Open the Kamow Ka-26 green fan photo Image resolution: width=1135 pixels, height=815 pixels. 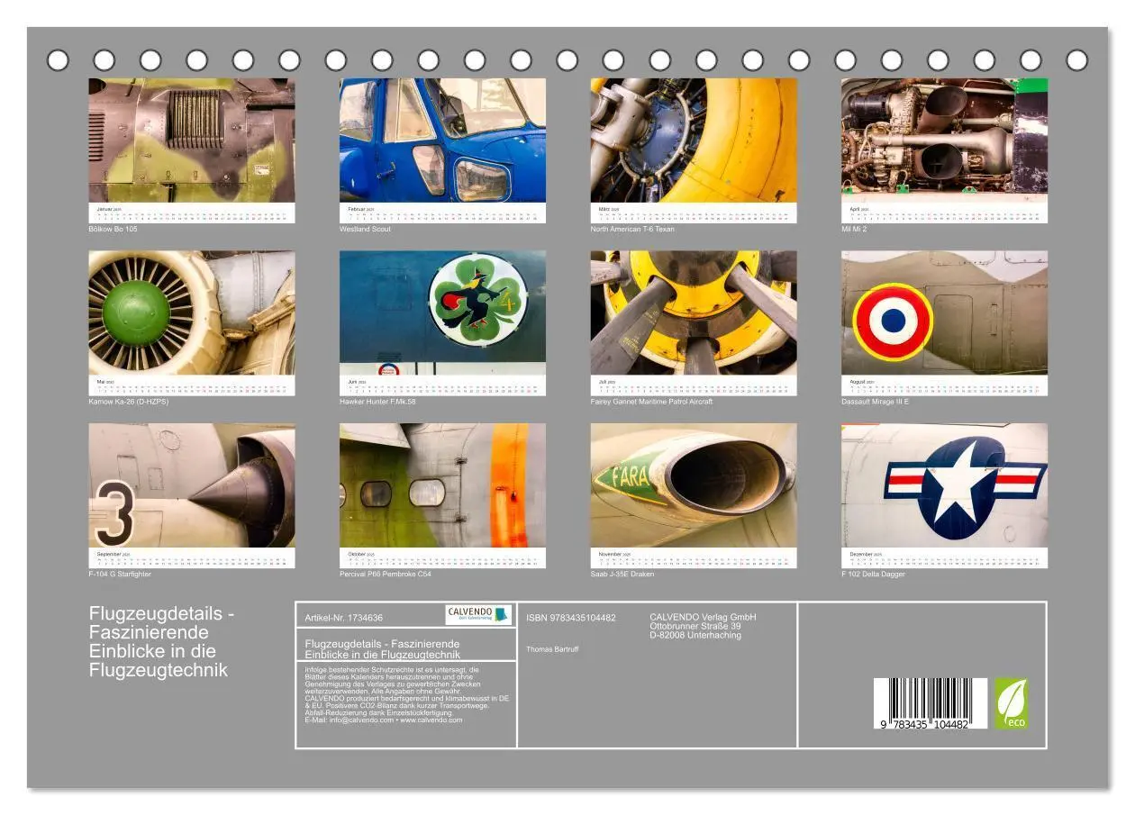click(192, 312)
